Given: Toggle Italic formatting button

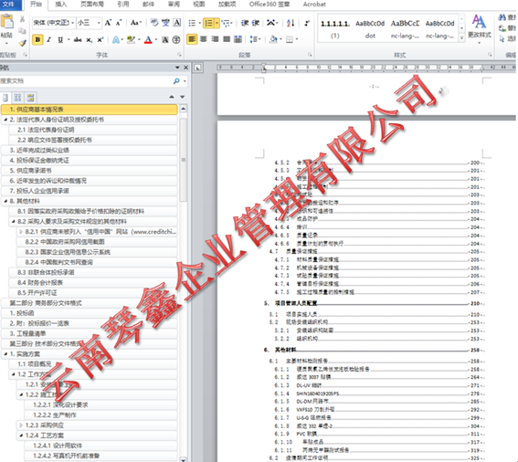Looking at the screenshot, I should [x=49, y=39].
